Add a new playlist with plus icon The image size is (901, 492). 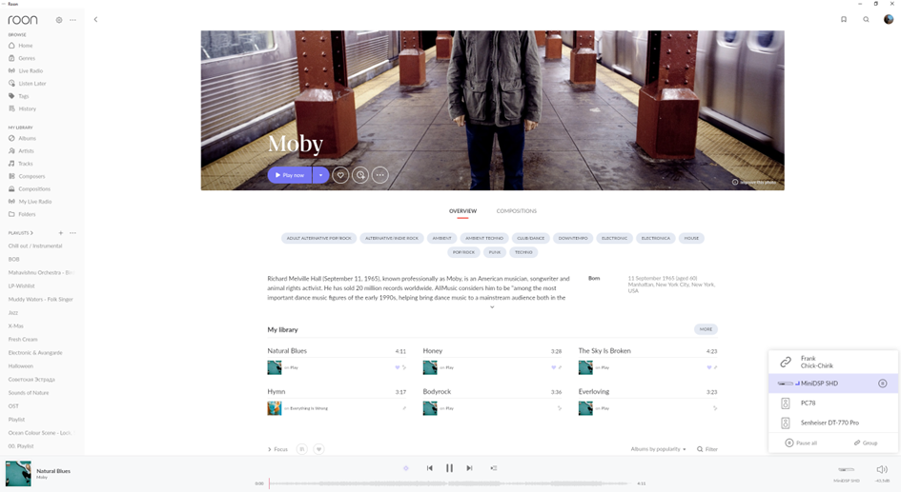click(60, 233)
